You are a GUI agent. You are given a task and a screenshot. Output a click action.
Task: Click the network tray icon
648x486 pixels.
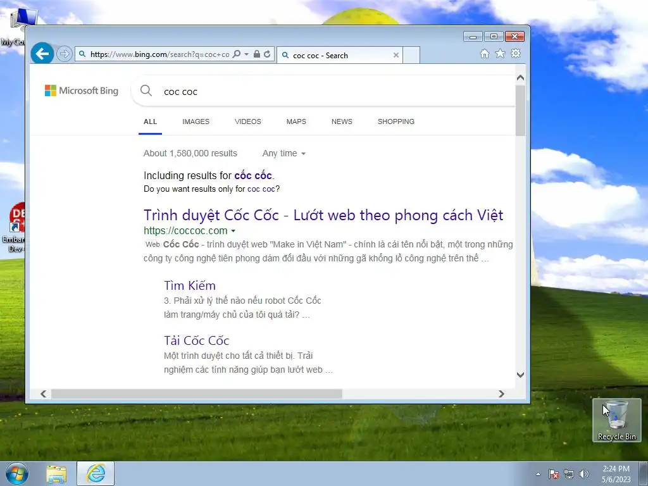click(x=569, y=474)
